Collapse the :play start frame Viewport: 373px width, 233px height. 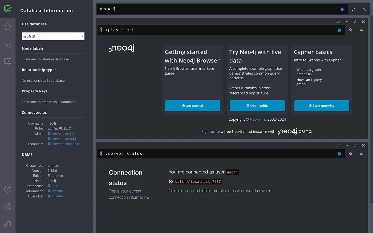347,22
